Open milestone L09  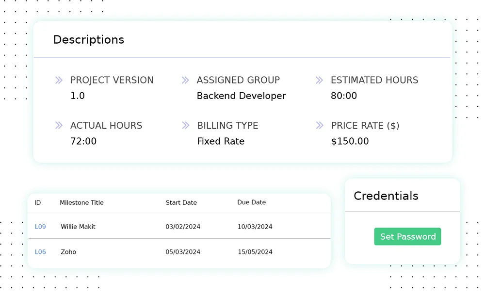(x=40, y=226)
